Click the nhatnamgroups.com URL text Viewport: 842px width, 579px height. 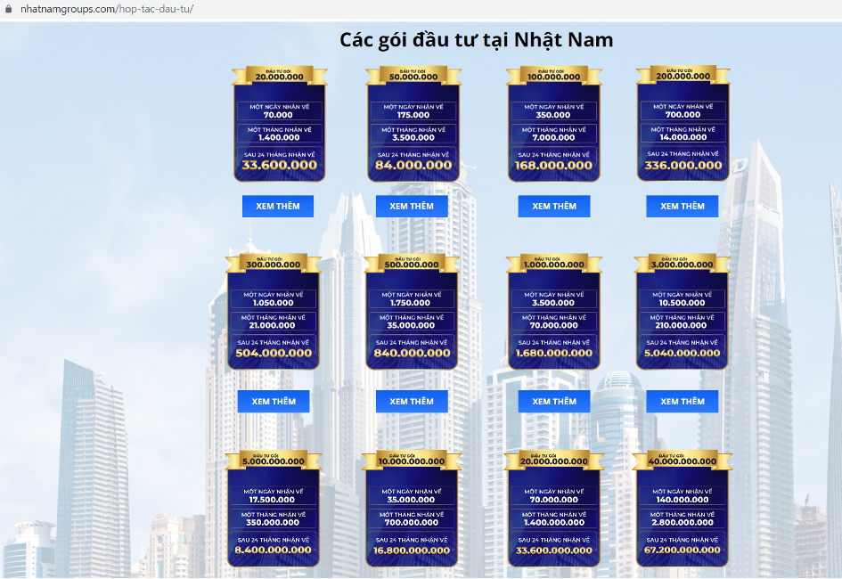tap(106, 9)
